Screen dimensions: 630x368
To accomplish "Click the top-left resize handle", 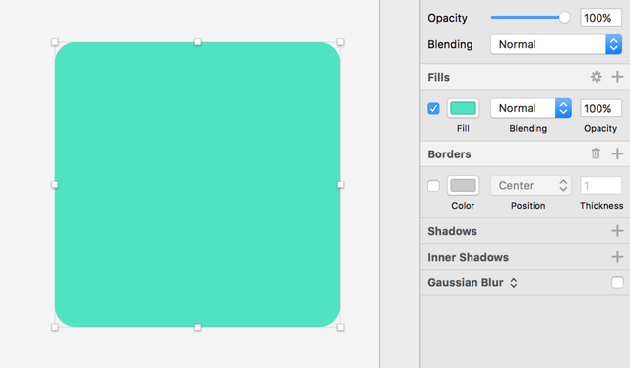I will point(55,42).
